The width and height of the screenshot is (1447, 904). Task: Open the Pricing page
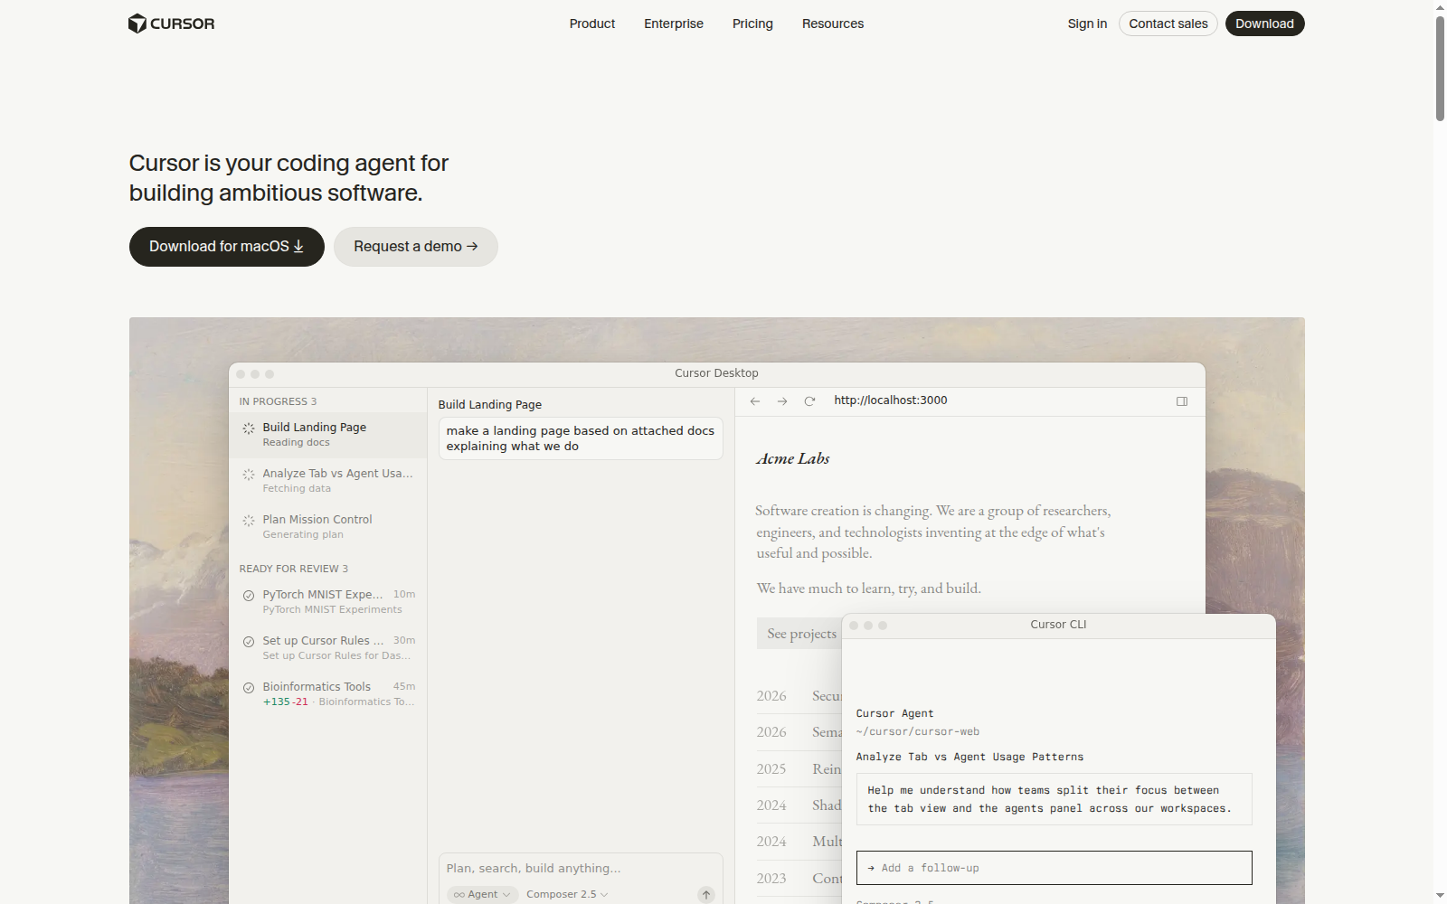click(752, 24)
